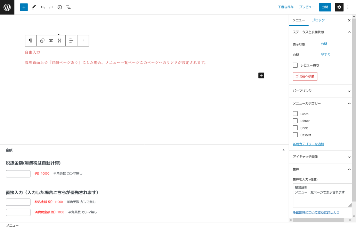Toggle the settings gear icon
Viewport: 356px width, 228px height.
point(339,7)
